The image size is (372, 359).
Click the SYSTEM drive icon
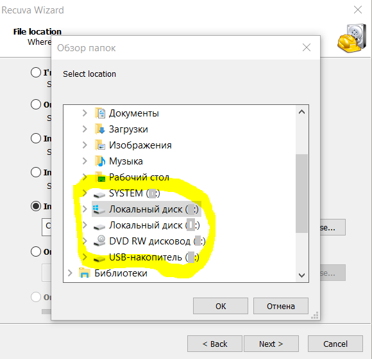(99, 195)
